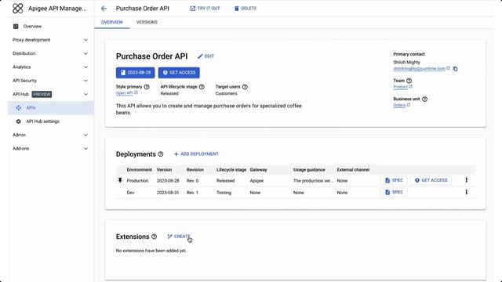Click the '2023-08-31' version cell

click(168, 193)
